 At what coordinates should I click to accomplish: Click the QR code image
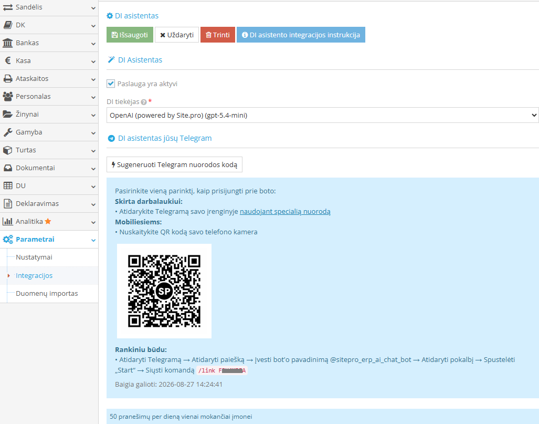164,291
